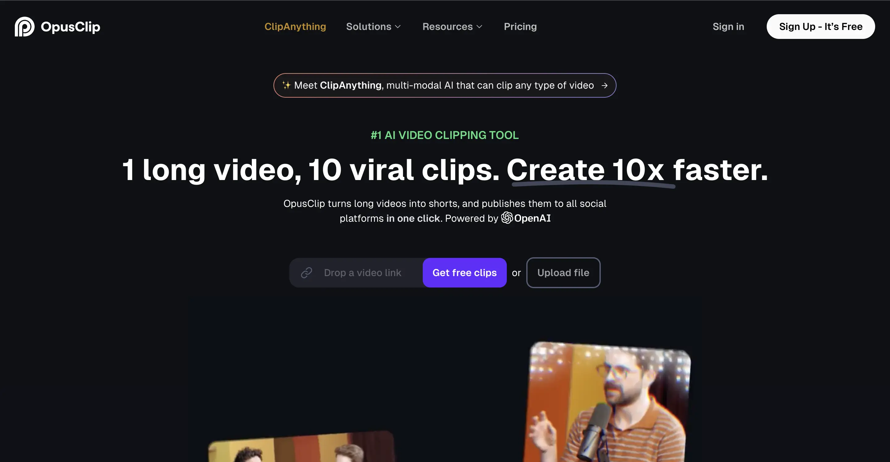Click the ClipAnything navigation menu item
The height and width of the screenshot is (462, 890).
tap(295, 27)
